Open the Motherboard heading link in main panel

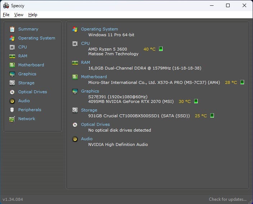click(94, 77)
